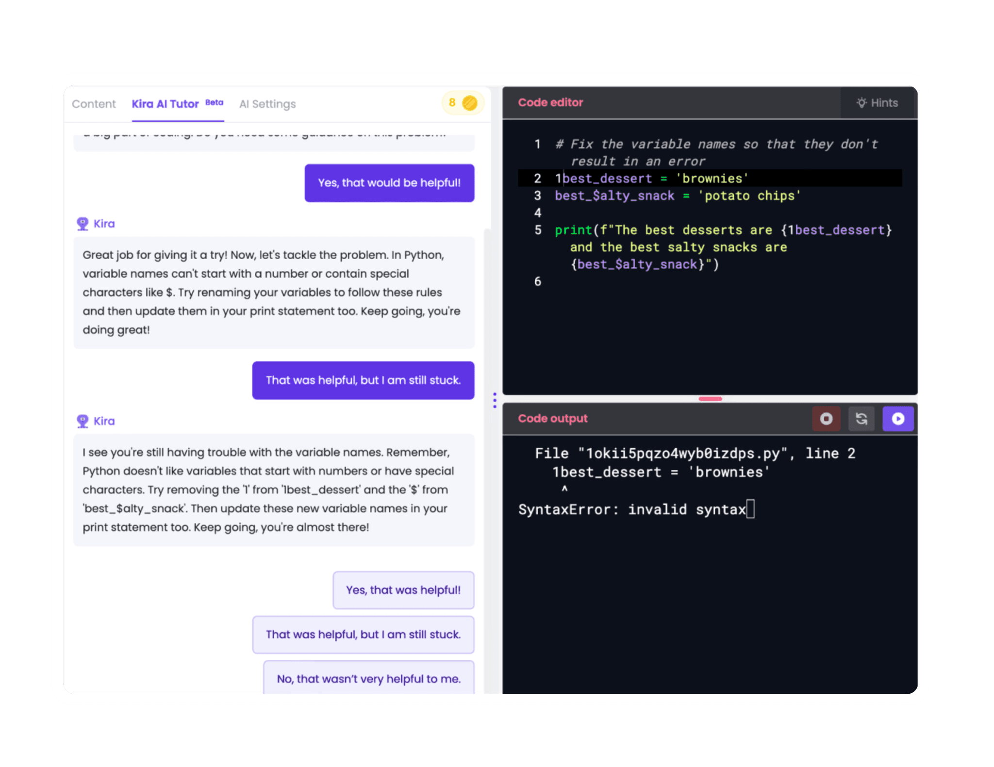Reply 'Yes, that was helpful!'
The width and height of the screenshot is (994, 767).
(x=403, y=590)
